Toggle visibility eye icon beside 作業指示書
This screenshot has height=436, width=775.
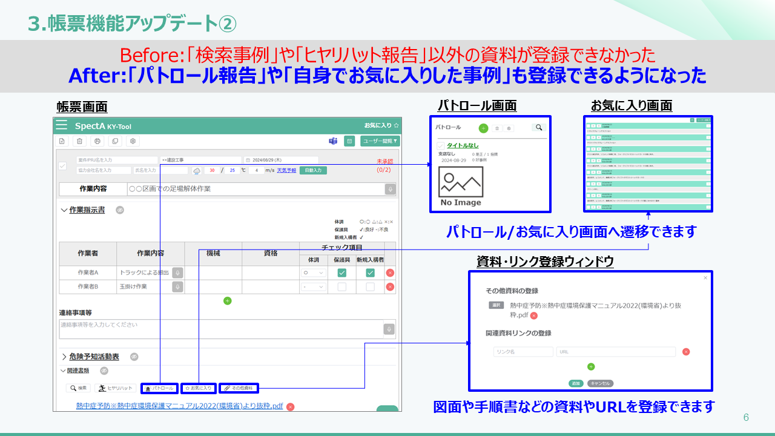(x=120, y=210)
